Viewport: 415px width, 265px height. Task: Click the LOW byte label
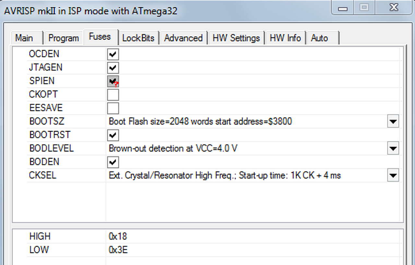pyautogui.click(x=39, y=250)
